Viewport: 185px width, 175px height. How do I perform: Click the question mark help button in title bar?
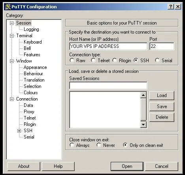[171, 6]
